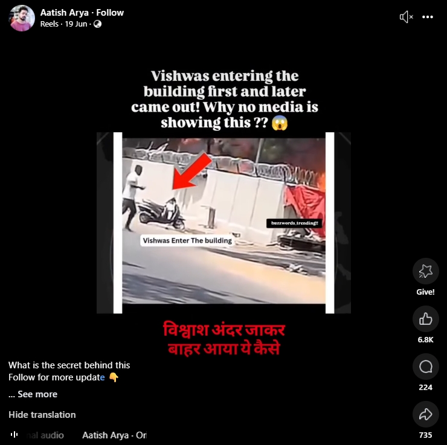447x445 pixels.
Task: View the 6.8K likes count
Action: (x=426, y=339)
